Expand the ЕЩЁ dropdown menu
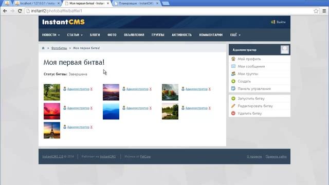 (x=235, y=35)
